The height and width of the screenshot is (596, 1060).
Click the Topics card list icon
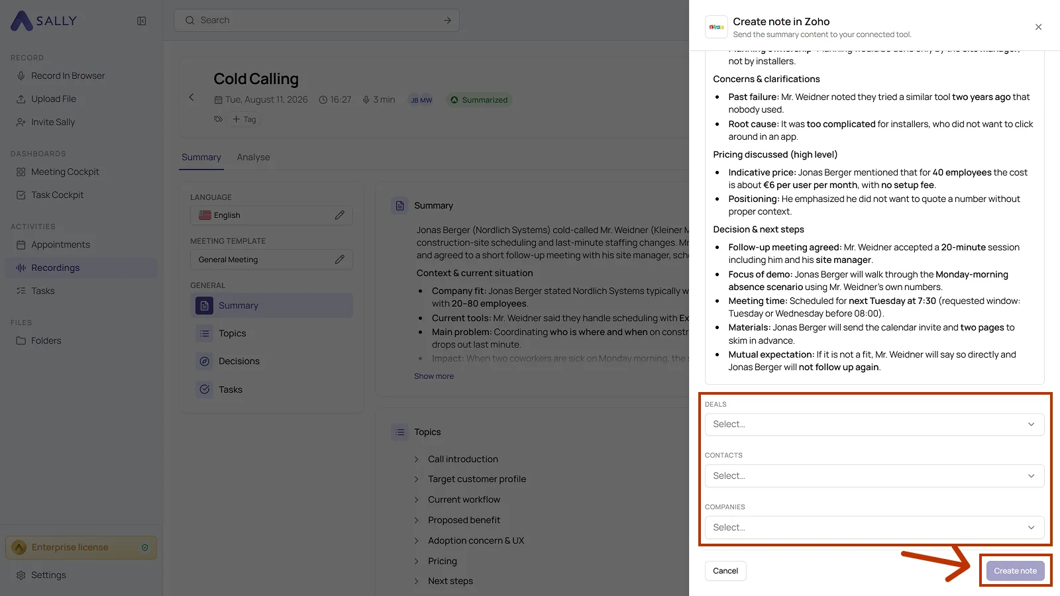(400, 432)
